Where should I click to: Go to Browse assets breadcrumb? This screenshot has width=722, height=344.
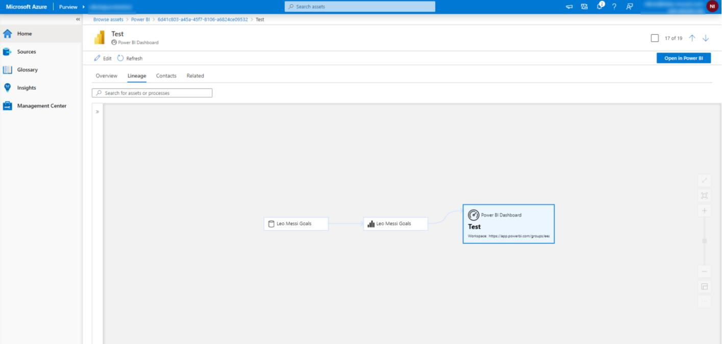108,19
